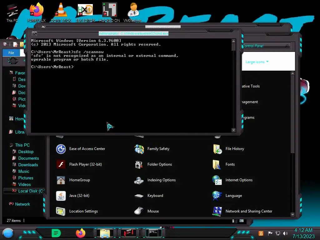Open the volume speaker tray icon
Screen dimensions: 320x240
coord(285,233)
